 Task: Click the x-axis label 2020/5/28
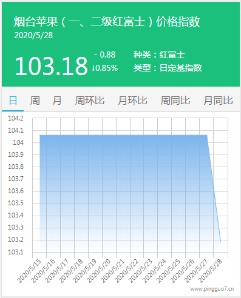coord(210,271)
